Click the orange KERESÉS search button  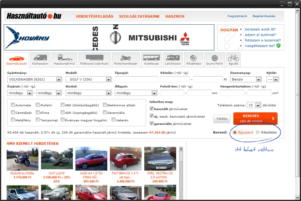point(255,119)
